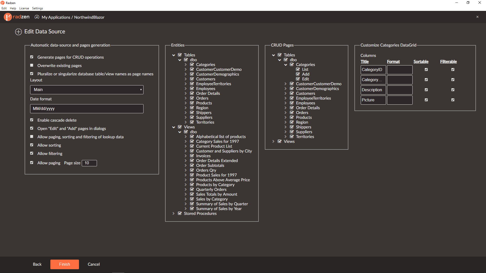The image size is (486, 273).
Task: Uncheck Region check icon in CRUD Pages
Action: tap(292, 122)
